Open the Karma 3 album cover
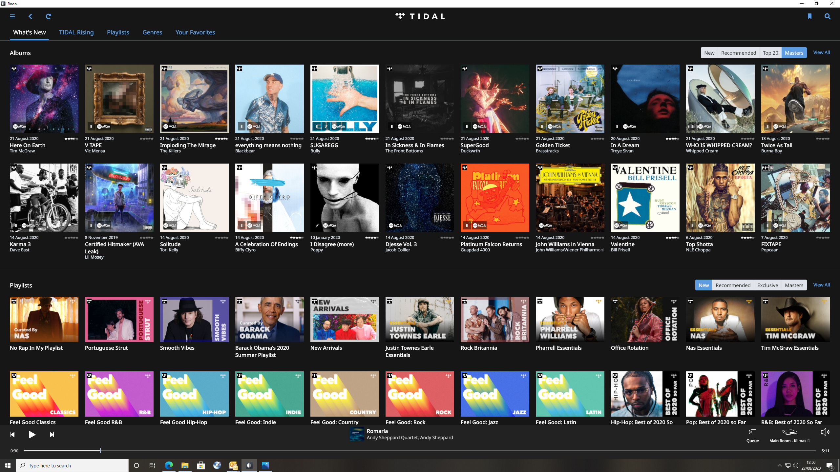Viewport: 840px width, 472px height. coord(44,198)
